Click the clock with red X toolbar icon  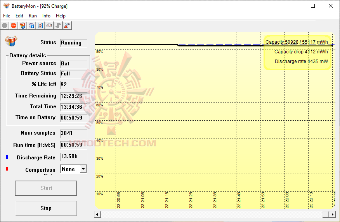click(x=67, y=26)
